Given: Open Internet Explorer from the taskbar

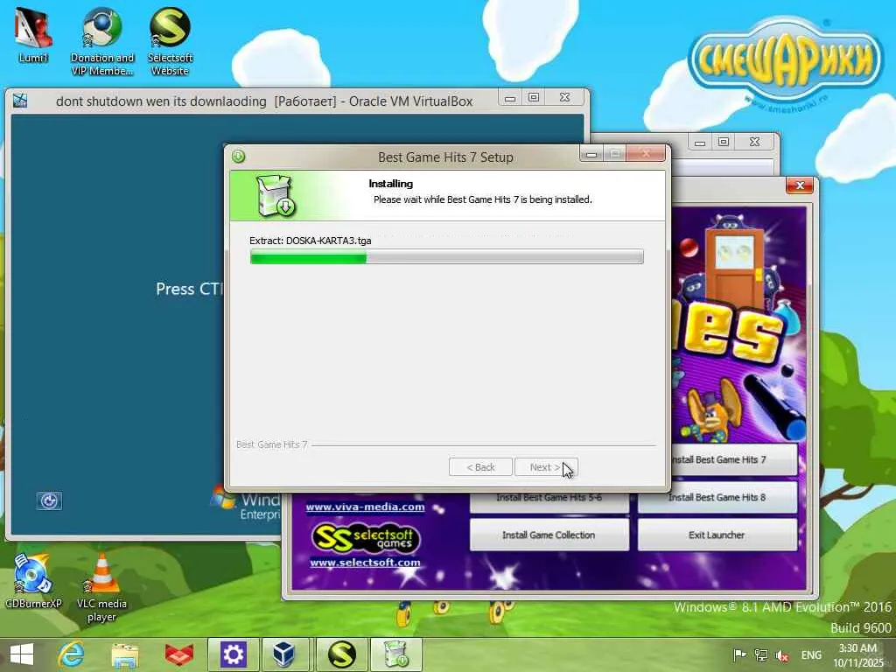Looking at the screenshot, I should pos(72,654).
